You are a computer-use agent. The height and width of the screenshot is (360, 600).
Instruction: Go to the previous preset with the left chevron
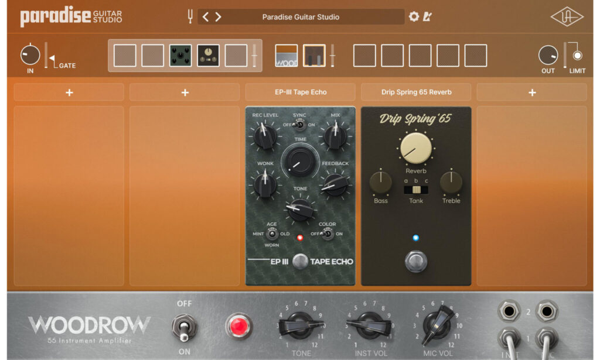[x=205, y=17]
